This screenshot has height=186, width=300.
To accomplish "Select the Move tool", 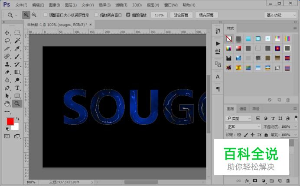I will coord(7,33).
